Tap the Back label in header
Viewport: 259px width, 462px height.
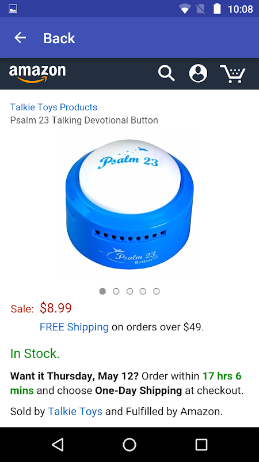59,38
